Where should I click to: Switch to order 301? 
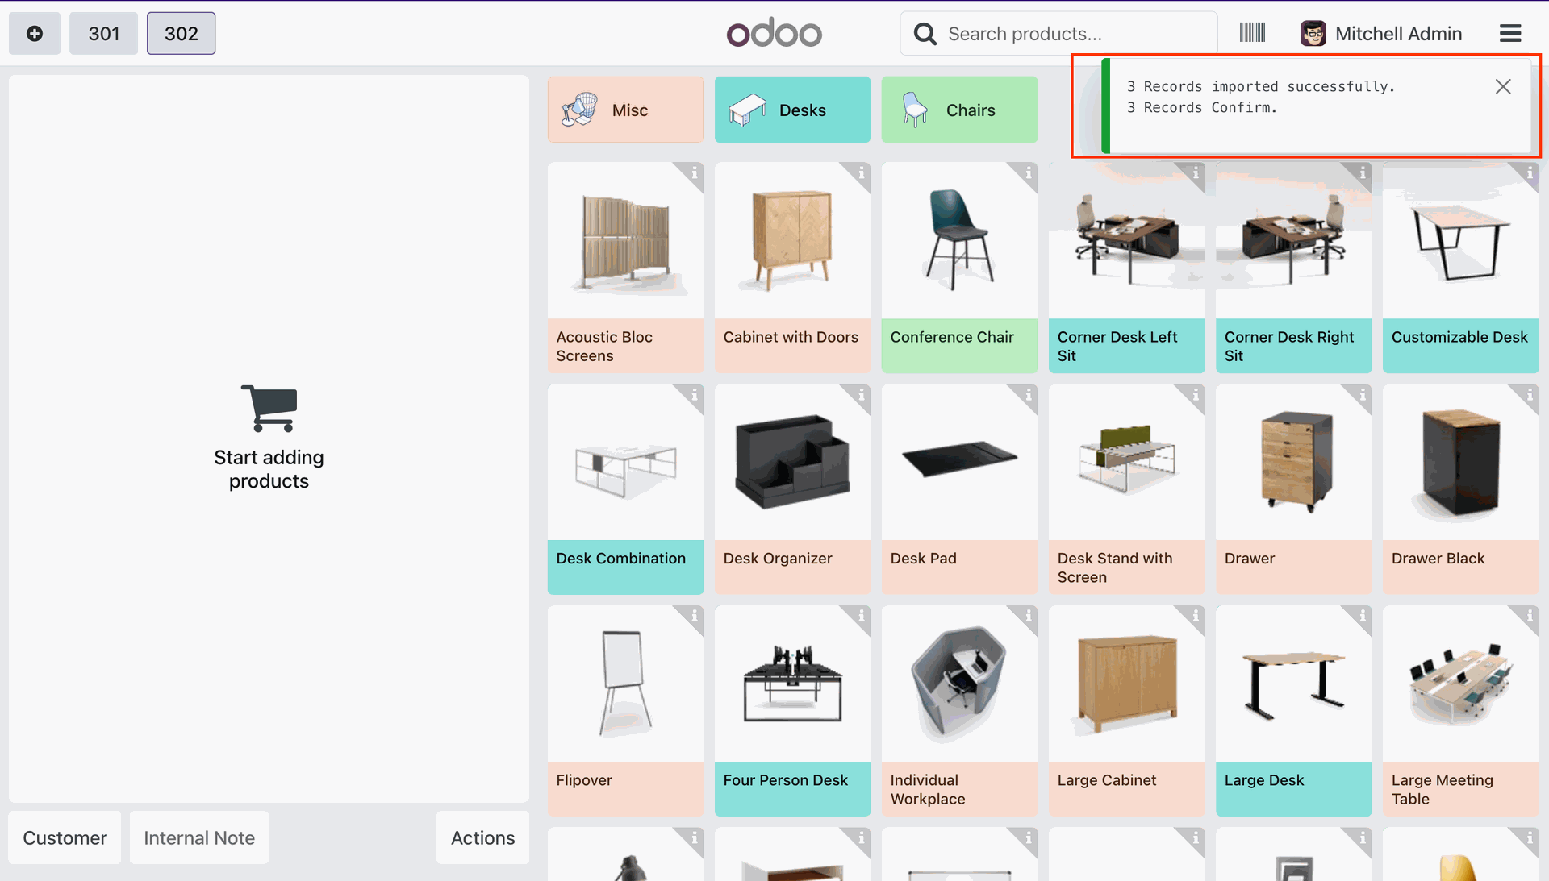(104, 34)
